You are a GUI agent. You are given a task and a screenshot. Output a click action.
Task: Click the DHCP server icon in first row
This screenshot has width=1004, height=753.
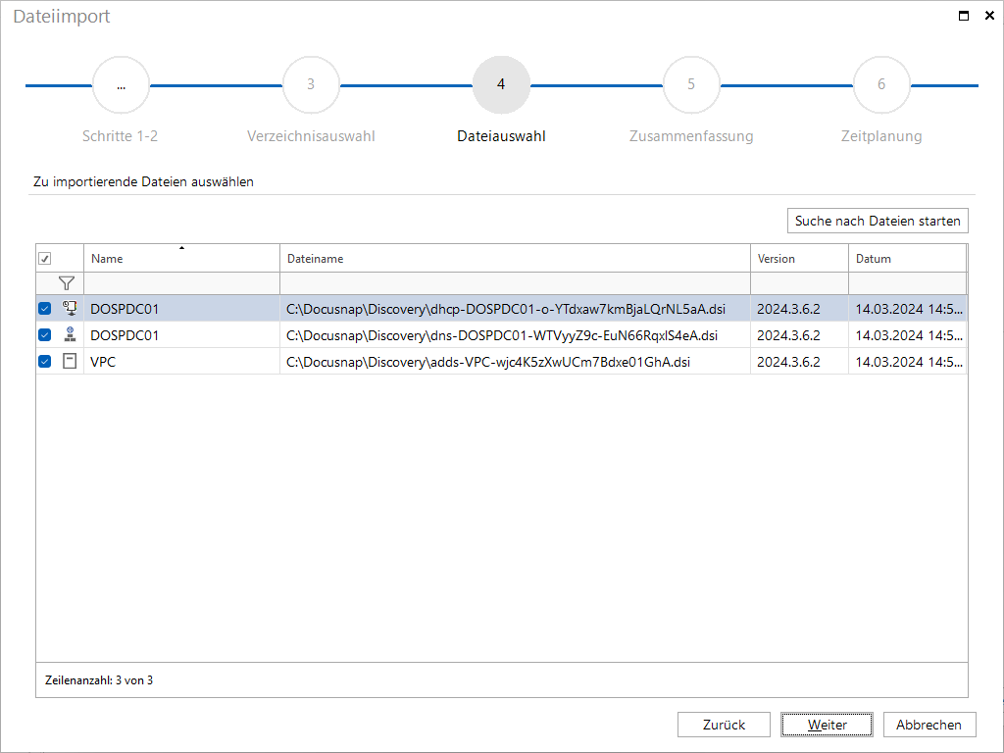point(70,308)
